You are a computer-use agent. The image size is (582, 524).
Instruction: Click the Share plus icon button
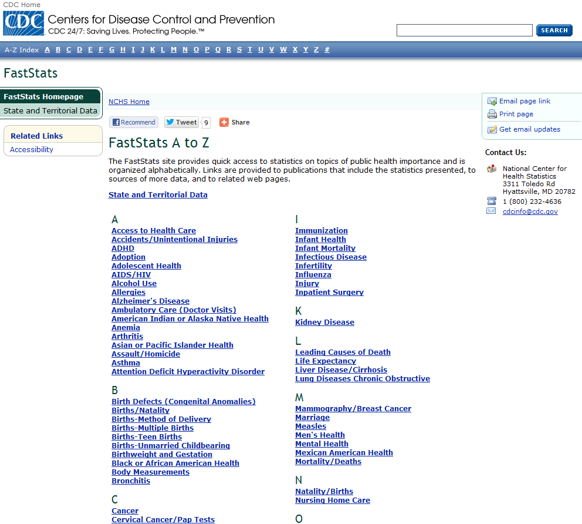point(224,122)
